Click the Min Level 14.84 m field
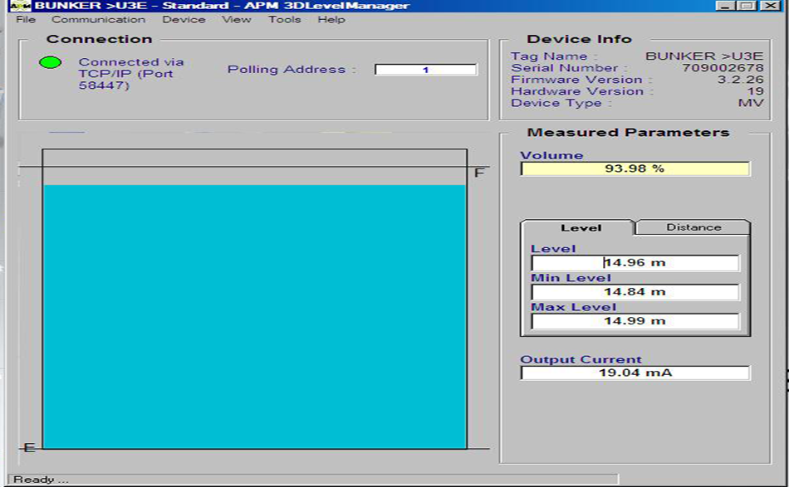 (x=635, y=292)
